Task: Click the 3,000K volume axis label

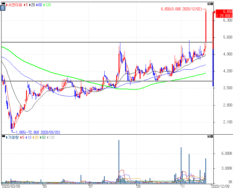Action: (x=227, y=168)
